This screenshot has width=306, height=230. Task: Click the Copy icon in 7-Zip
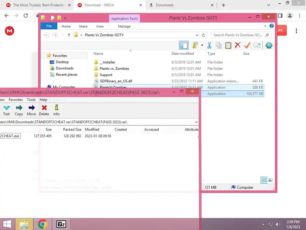click(x=19, y=110)
